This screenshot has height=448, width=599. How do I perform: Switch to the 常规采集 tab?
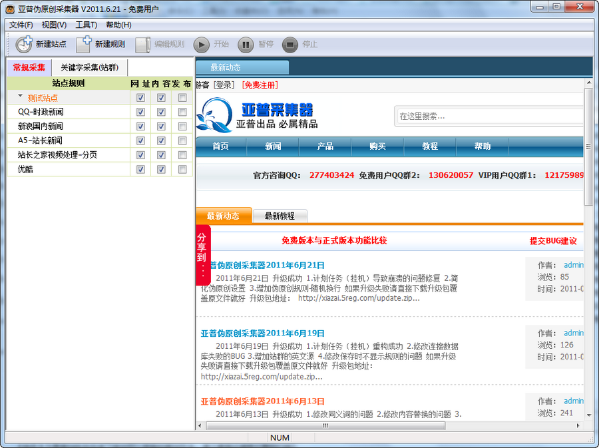[29, 68]
